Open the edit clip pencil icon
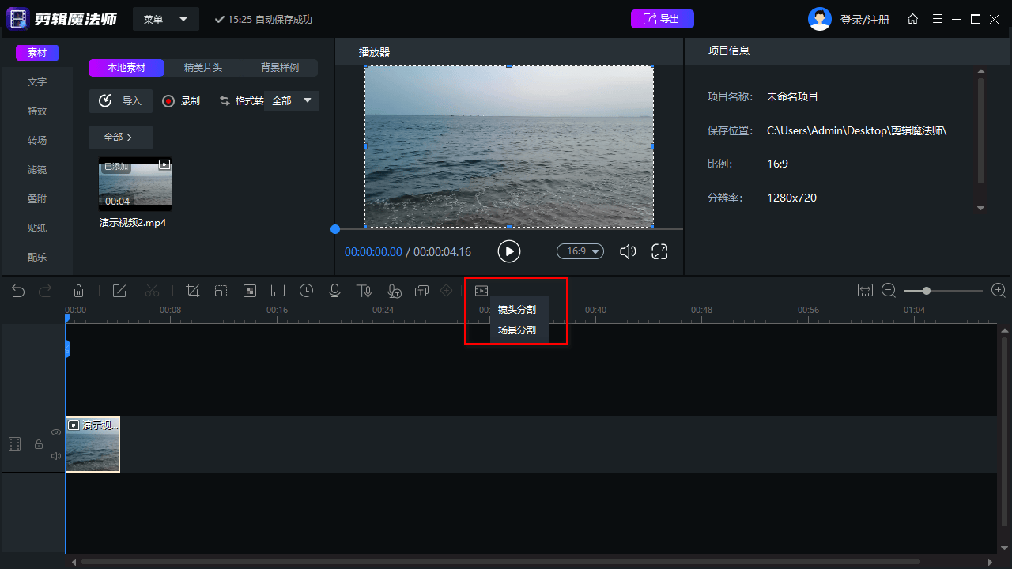1012x569 pixels. (x=119, y=291)
